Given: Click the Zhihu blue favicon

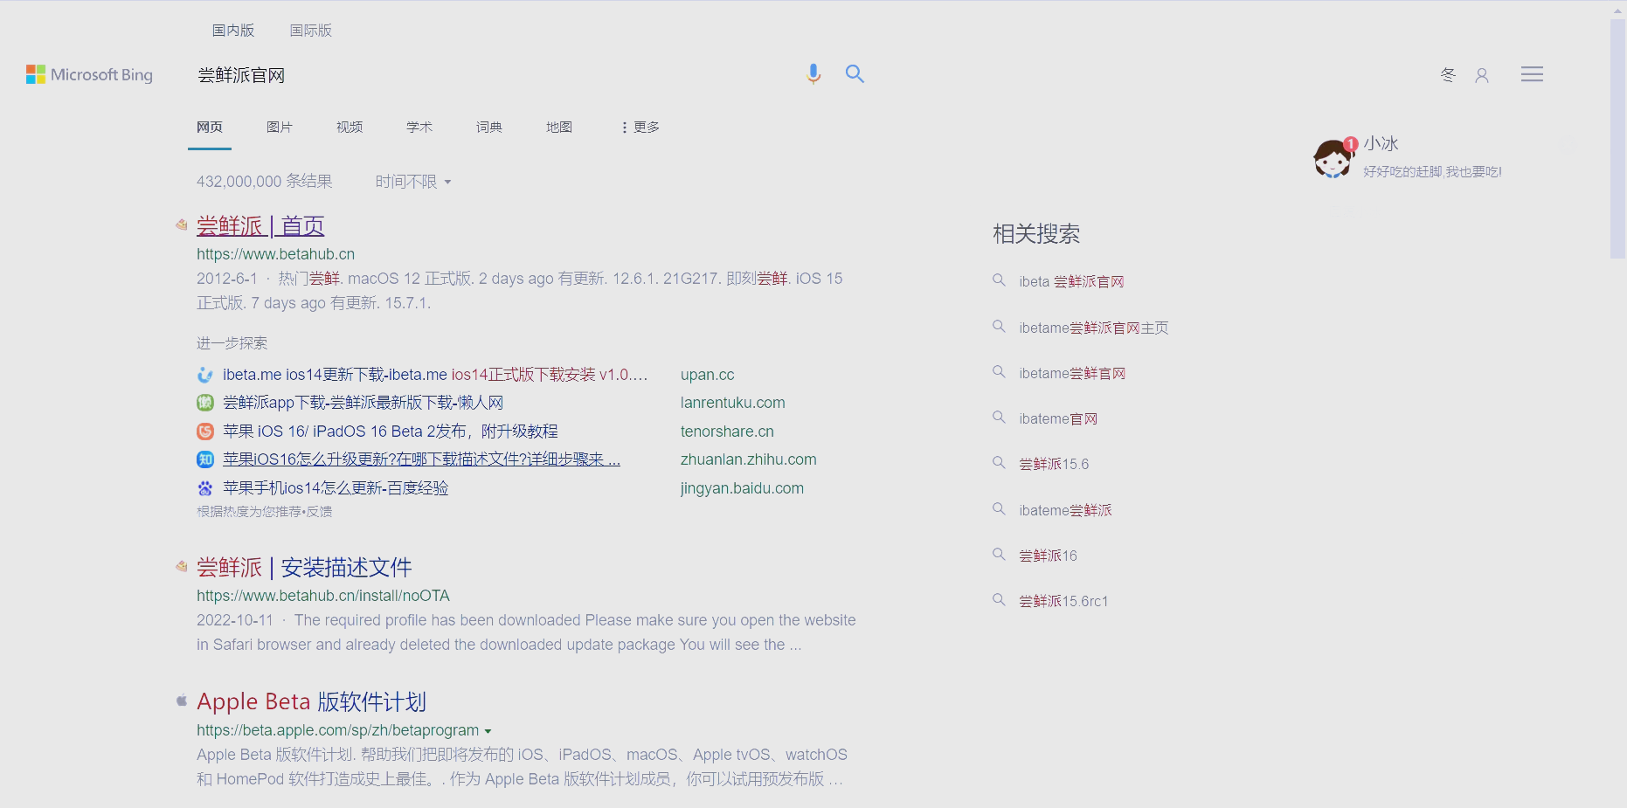Looking at the screenshot, I should pos(205,459).
